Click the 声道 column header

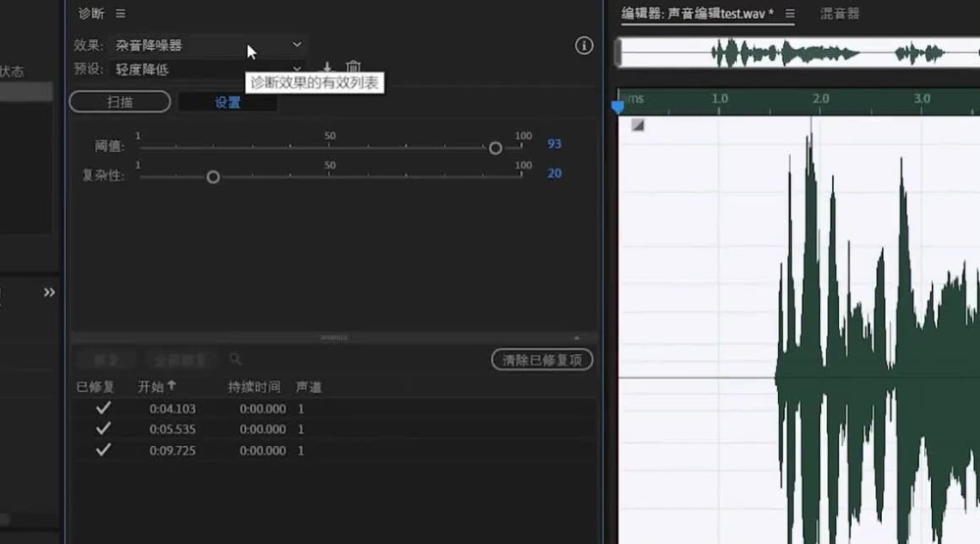coord(308,387)
